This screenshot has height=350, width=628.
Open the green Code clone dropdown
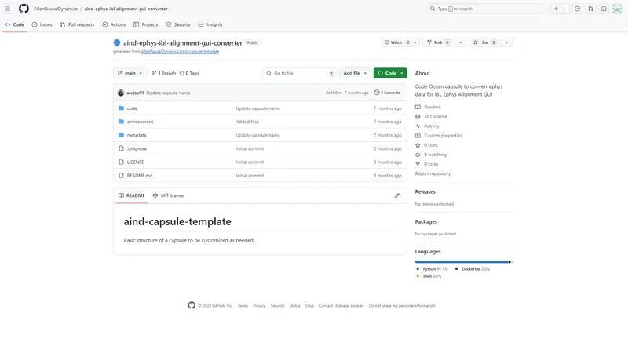(390, 73)
